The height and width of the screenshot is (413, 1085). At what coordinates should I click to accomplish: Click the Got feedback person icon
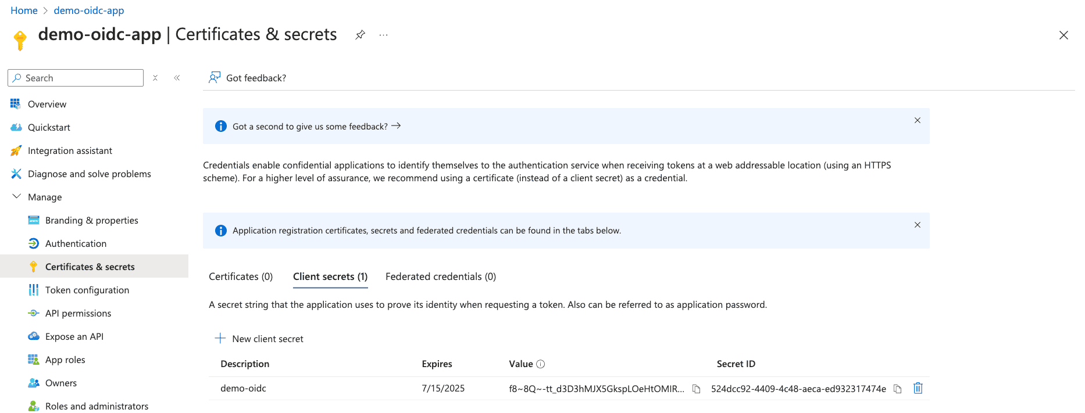[215, 77]
